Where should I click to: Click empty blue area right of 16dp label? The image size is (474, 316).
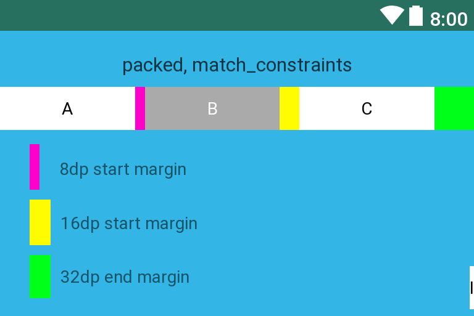pos(333,223)
